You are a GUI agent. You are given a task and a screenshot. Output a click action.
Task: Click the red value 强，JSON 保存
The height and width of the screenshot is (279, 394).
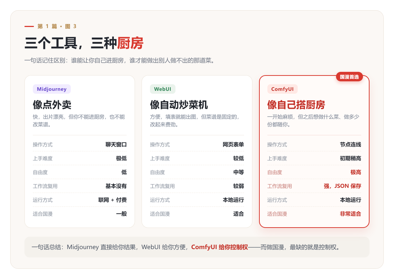tap(343, 186)
